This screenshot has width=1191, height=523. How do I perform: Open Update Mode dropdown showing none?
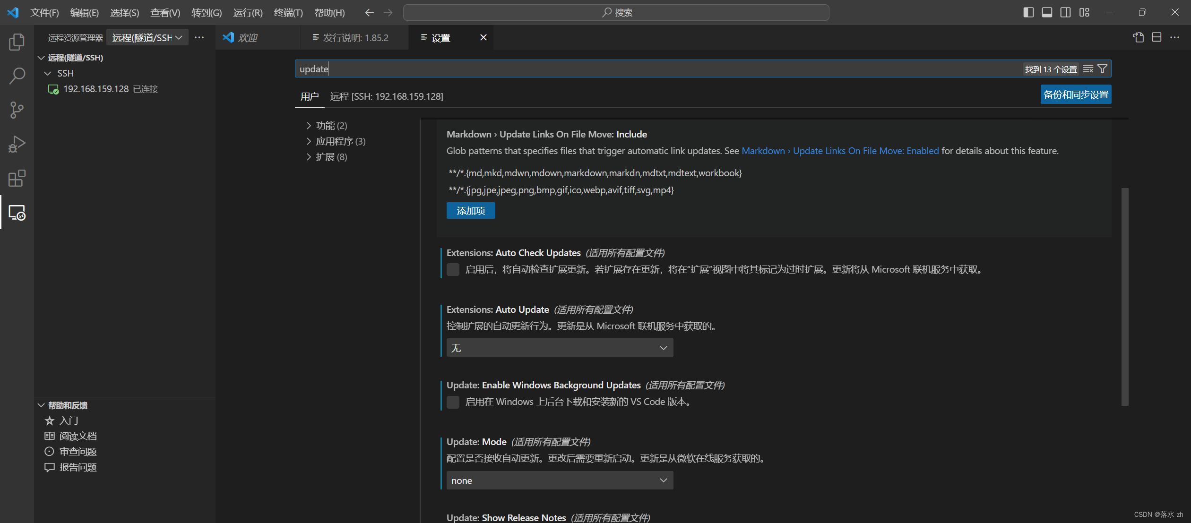coord(560,480)
